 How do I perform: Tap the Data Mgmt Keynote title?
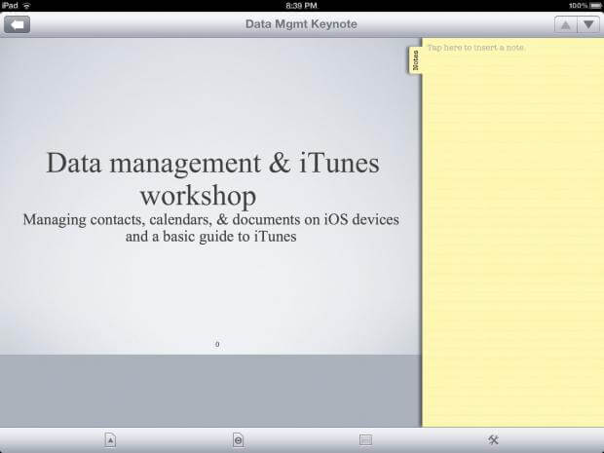301,24
